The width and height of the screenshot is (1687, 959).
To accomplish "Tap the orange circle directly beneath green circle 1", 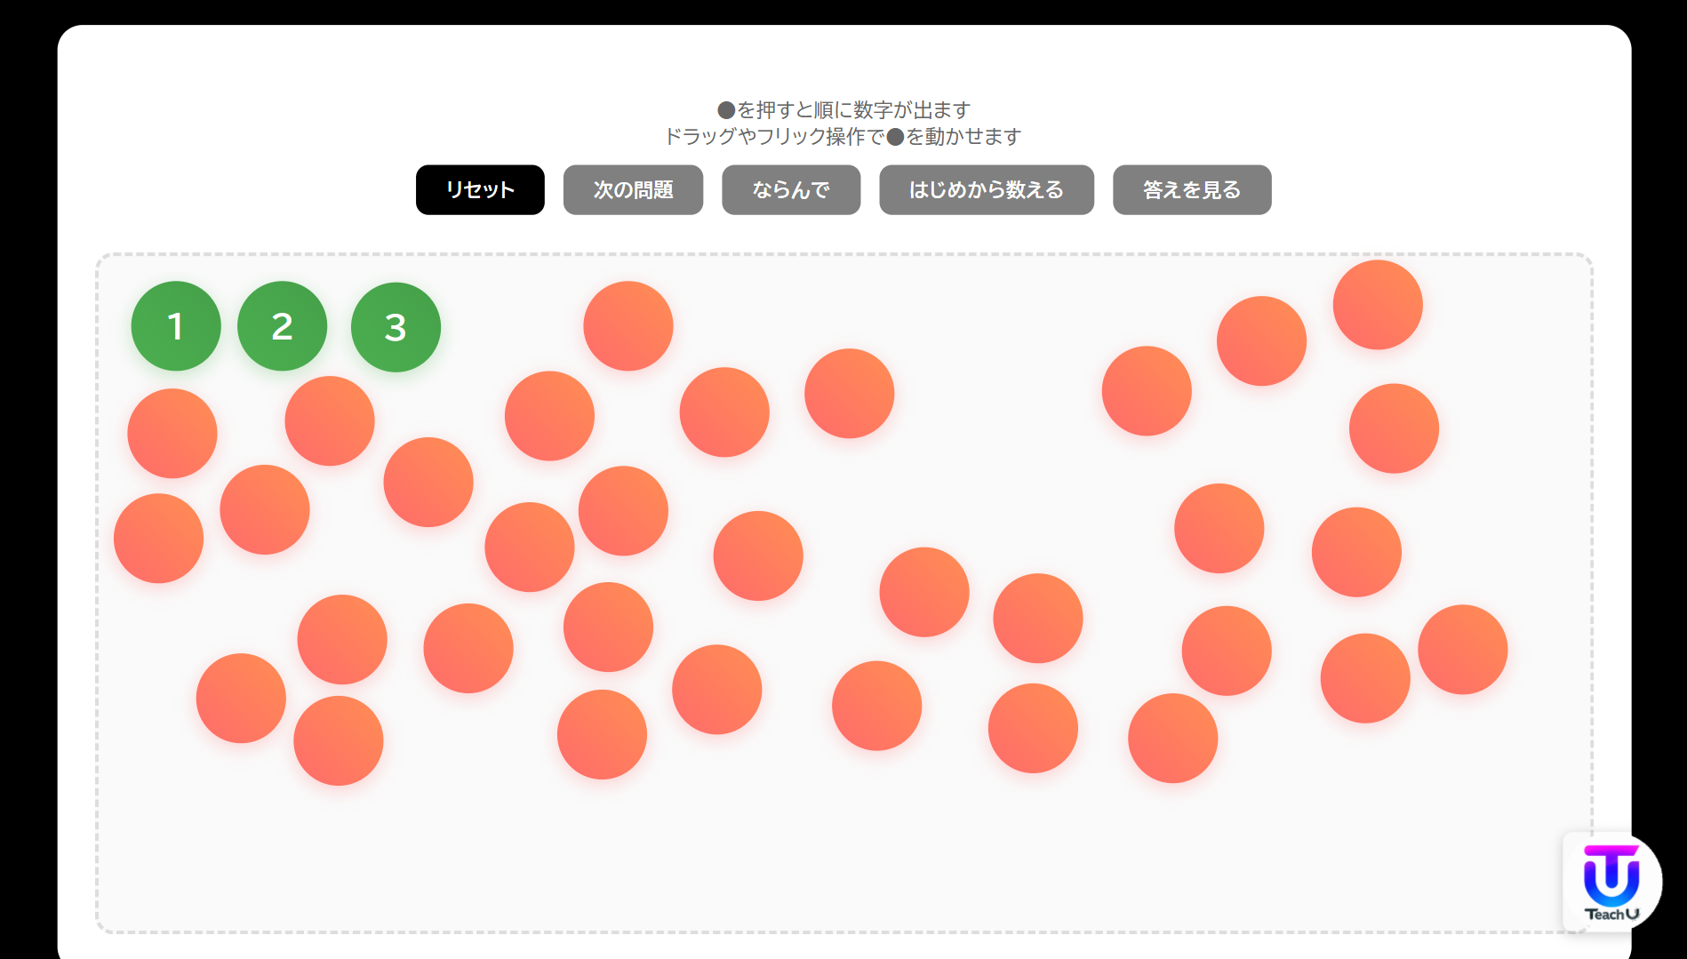I will coord(172,434).
